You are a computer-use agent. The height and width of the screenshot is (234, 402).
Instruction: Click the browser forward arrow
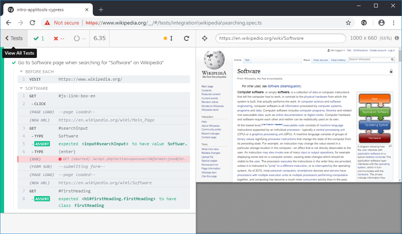click(x=20, y=23)
